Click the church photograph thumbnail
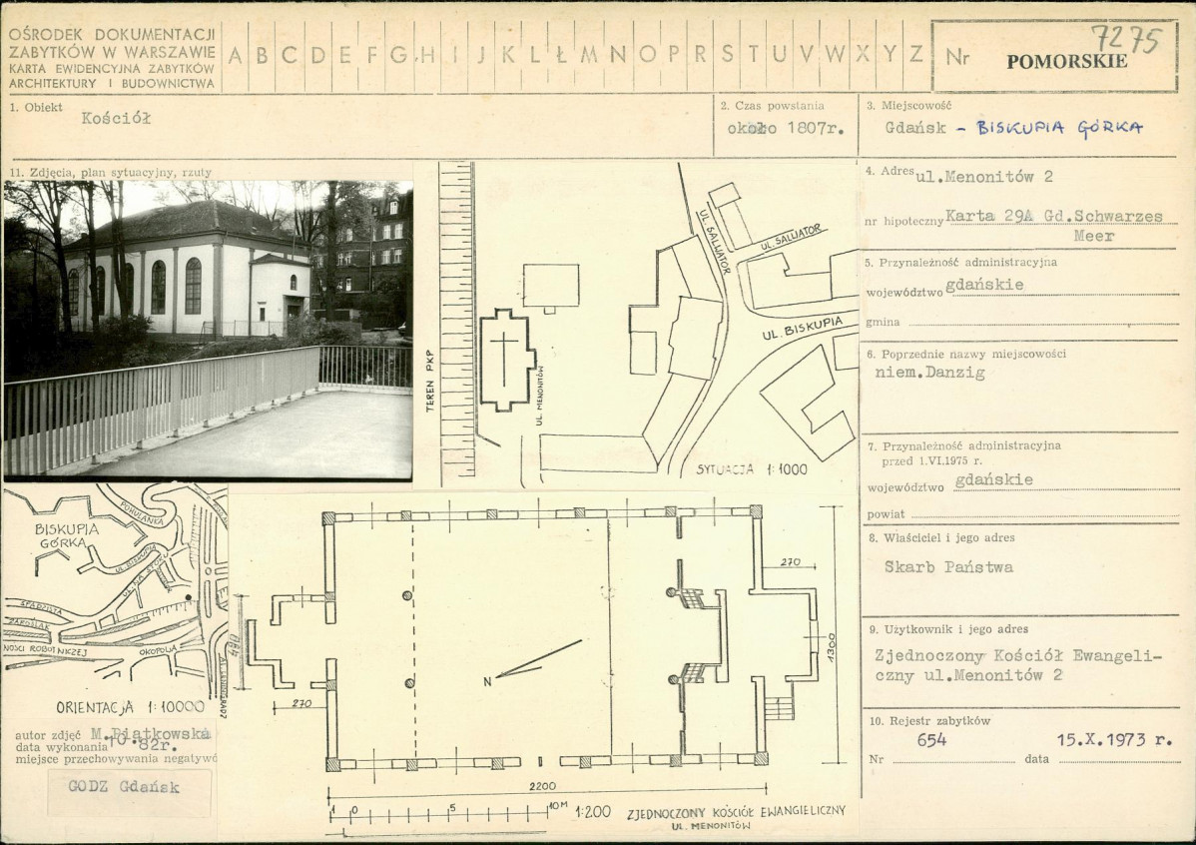The width and height of the screenshot is (1196, 845). tap(209, 329)
